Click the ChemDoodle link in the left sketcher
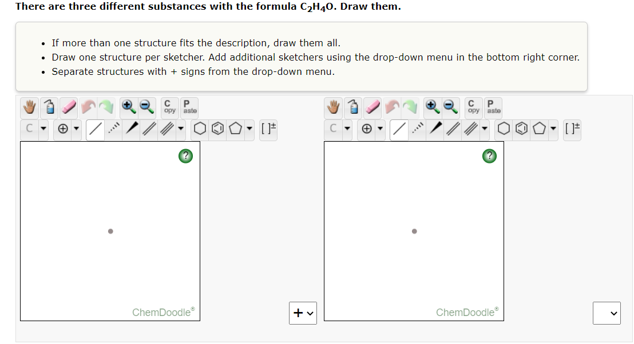Viewport: 634px width, 344px height. tap(163, 312)
